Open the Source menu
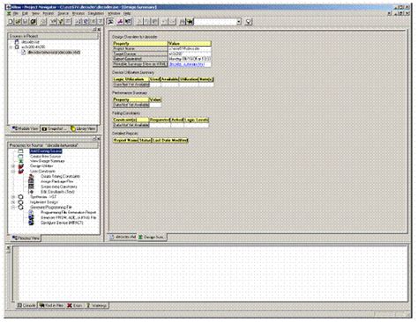The image size is (418, 322). tap(63, 13)
